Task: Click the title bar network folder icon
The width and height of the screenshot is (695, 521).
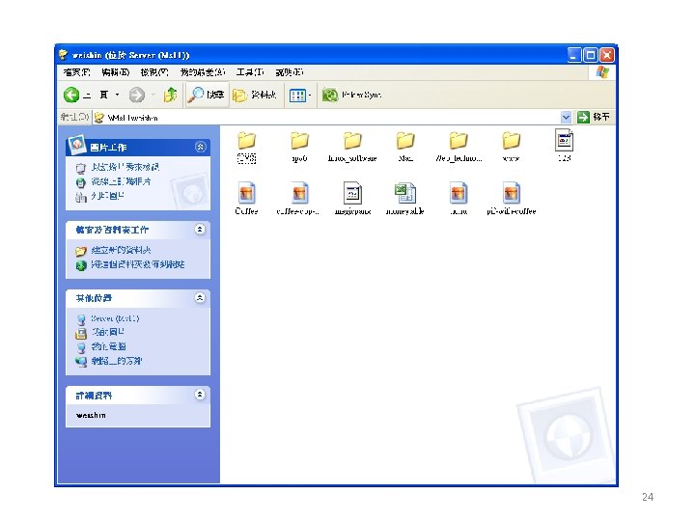Action: (x=64, y=54)
